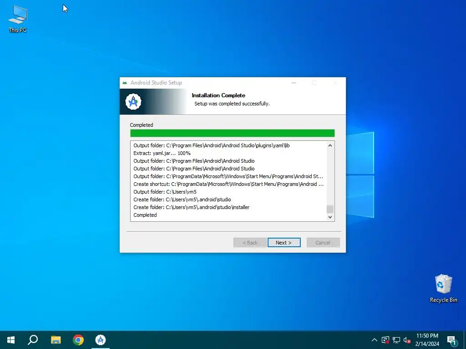Open the notification center icon
Viewport: 466px width, 349px height.
coord(451,340)
